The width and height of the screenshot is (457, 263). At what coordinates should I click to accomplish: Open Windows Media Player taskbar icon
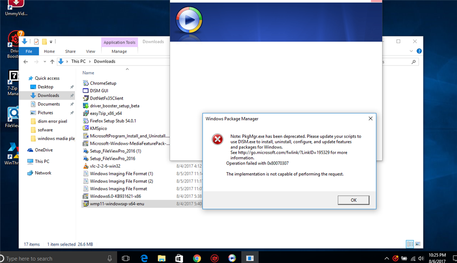coord(232,259)
